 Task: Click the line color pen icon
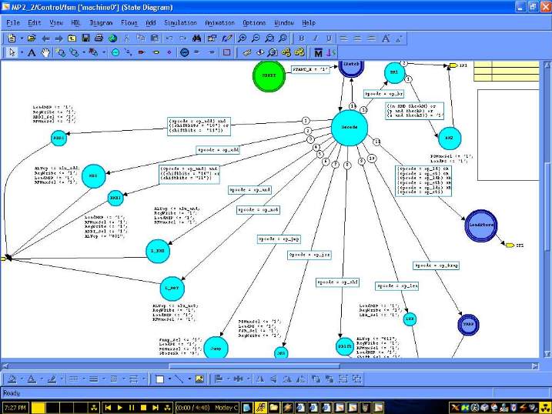(x=52, y=379)
